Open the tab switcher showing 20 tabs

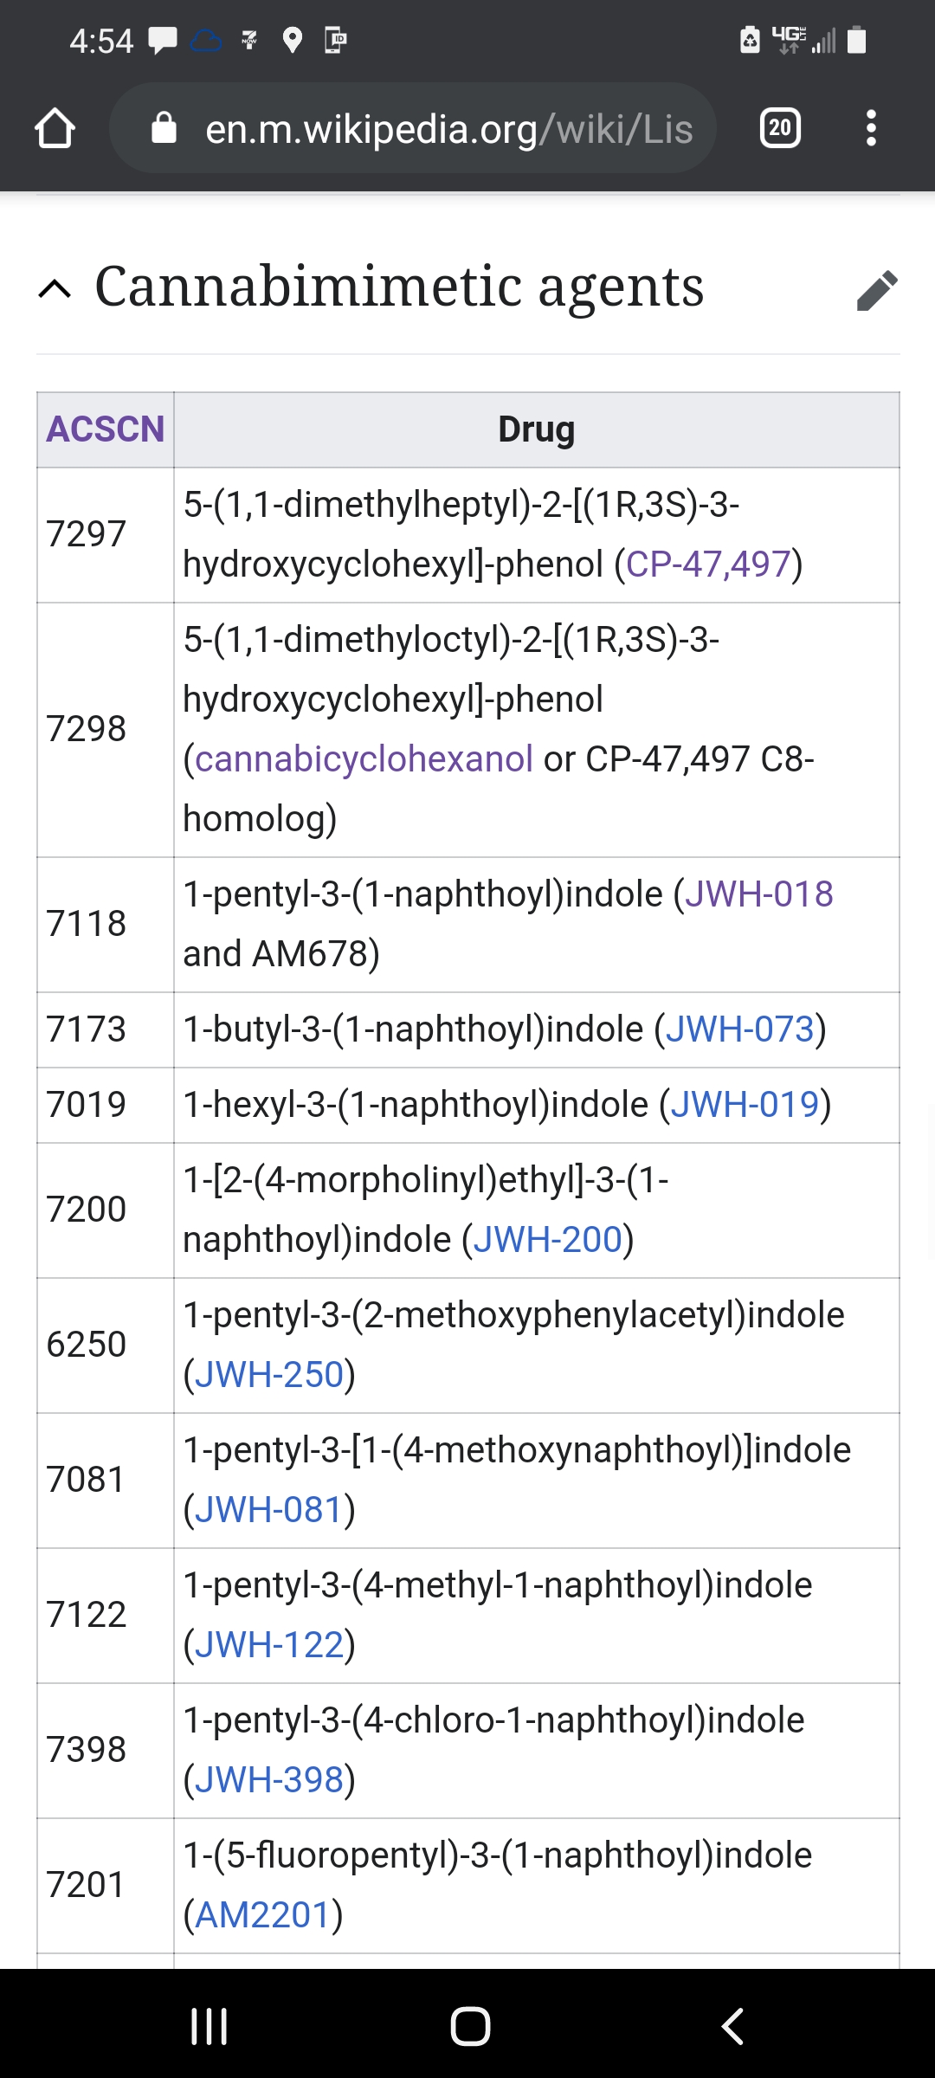779,128
